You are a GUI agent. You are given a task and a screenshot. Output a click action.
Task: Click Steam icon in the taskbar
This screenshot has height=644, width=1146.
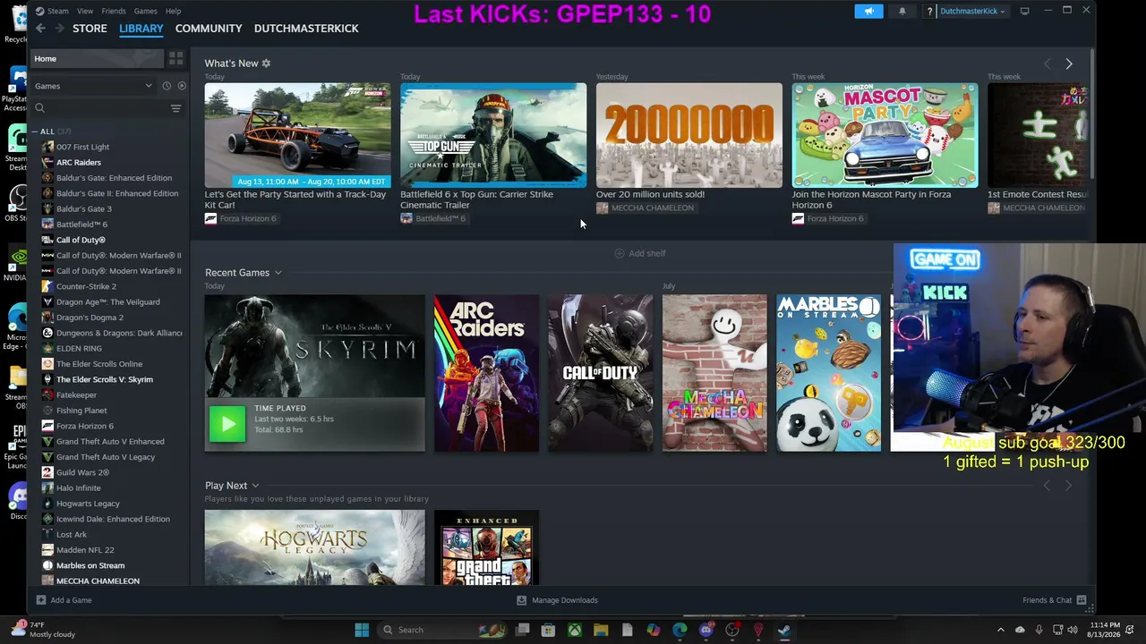coord(784,630)
